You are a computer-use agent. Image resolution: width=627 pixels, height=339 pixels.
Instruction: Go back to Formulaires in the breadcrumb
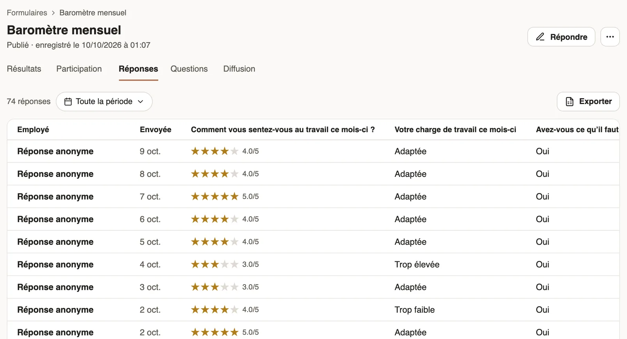(27, 13)
